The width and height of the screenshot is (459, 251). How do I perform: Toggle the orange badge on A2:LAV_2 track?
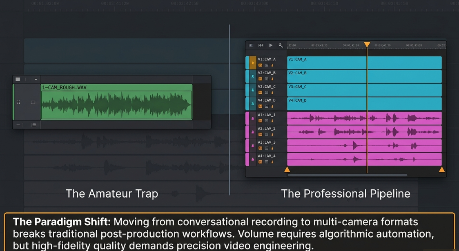click(x=260, y=135)
